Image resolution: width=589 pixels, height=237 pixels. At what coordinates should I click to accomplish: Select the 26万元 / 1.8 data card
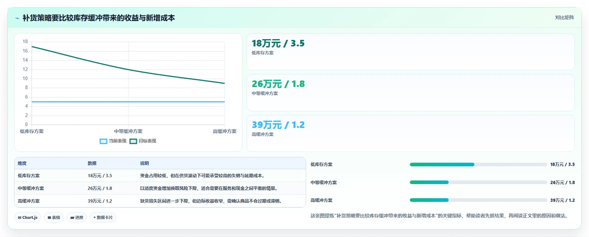click(x=411, y=93)
